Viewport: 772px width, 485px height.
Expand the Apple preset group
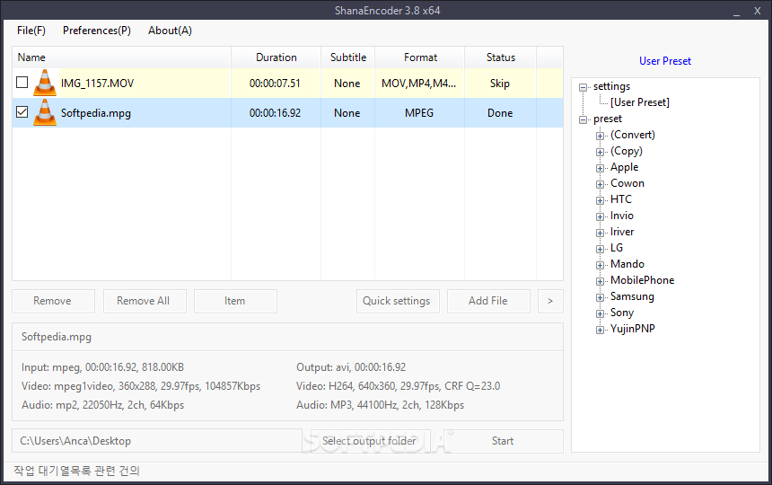(x=600, y=168)
